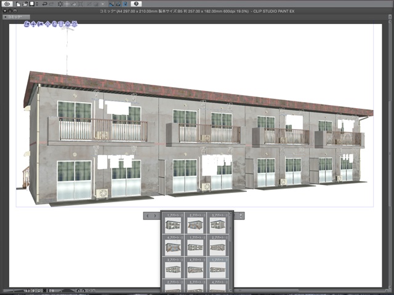
Task: Click the sixth 3D manipulator icon
Action: (61, 25)
